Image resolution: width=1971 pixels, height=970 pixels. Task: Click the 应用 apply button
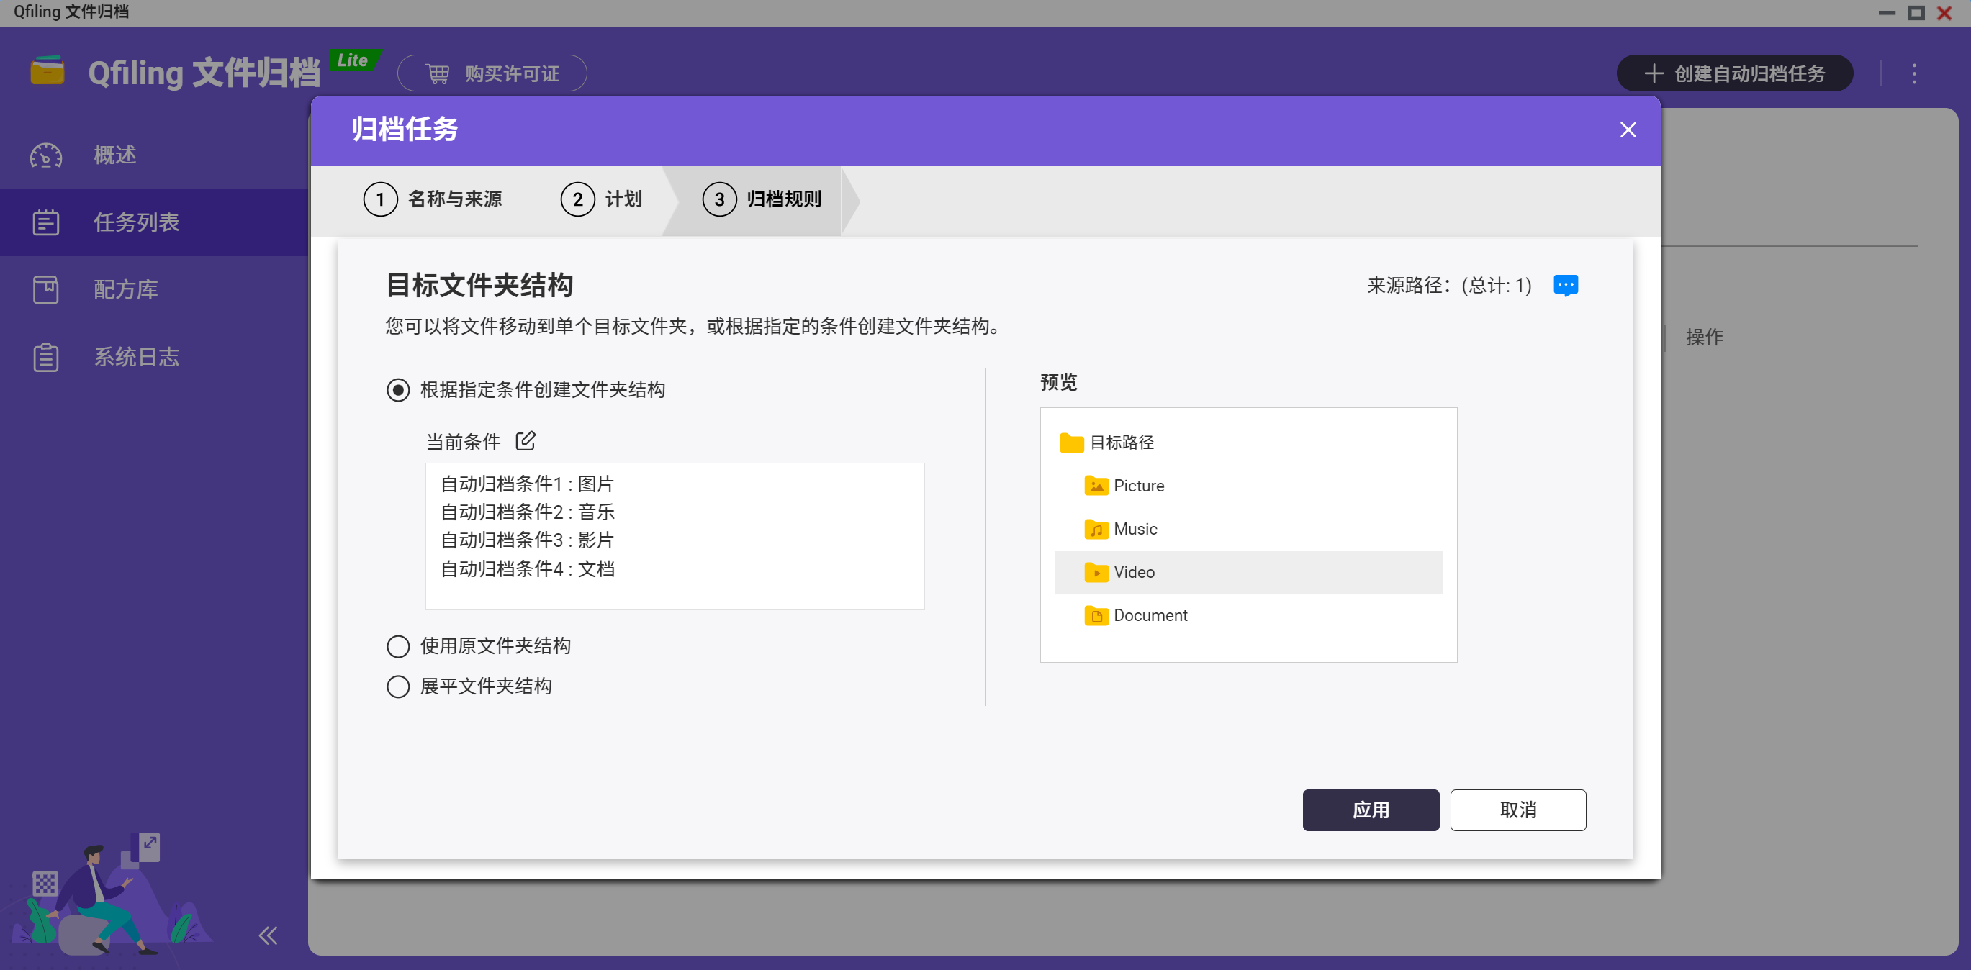pyautogui.click(x=1370, y=810)
